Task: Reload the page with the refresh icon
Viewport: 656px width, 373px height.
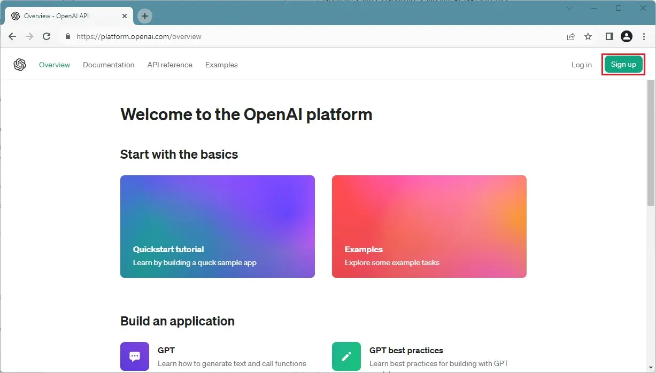Action: [47, 36]
